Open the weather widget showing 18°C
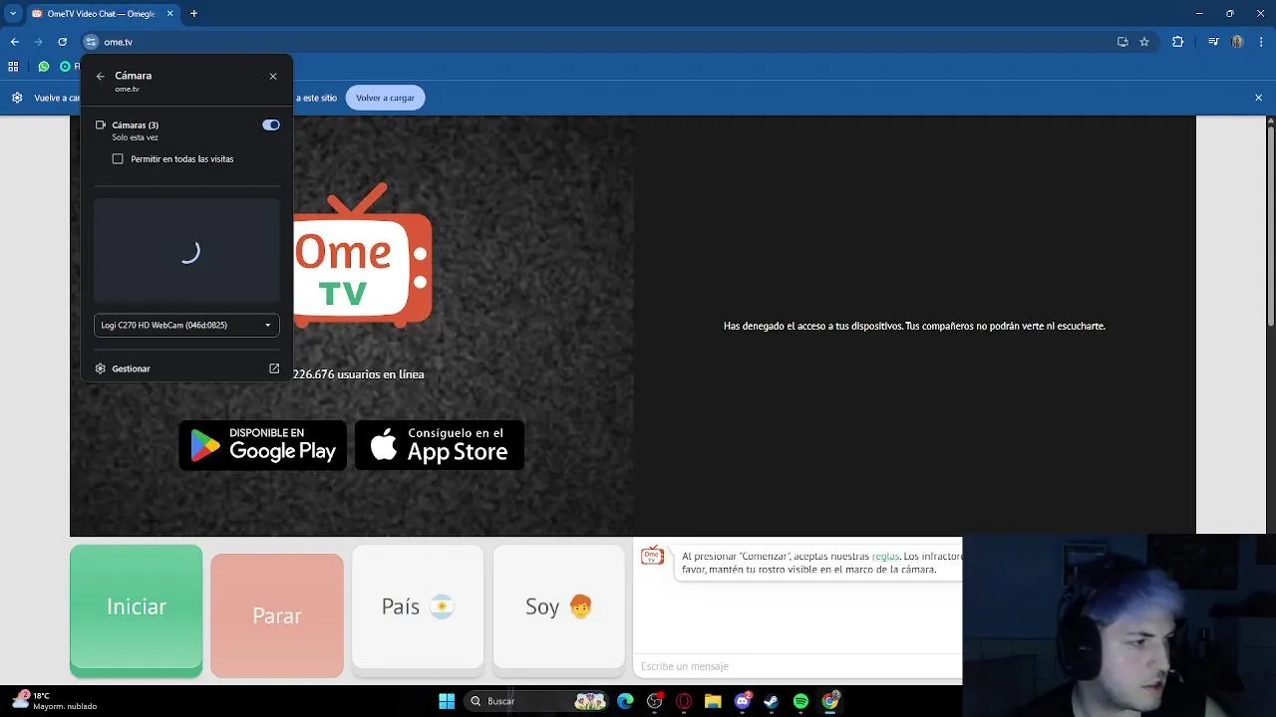Viewport: 1276px width, 717px height. (55, 701)
